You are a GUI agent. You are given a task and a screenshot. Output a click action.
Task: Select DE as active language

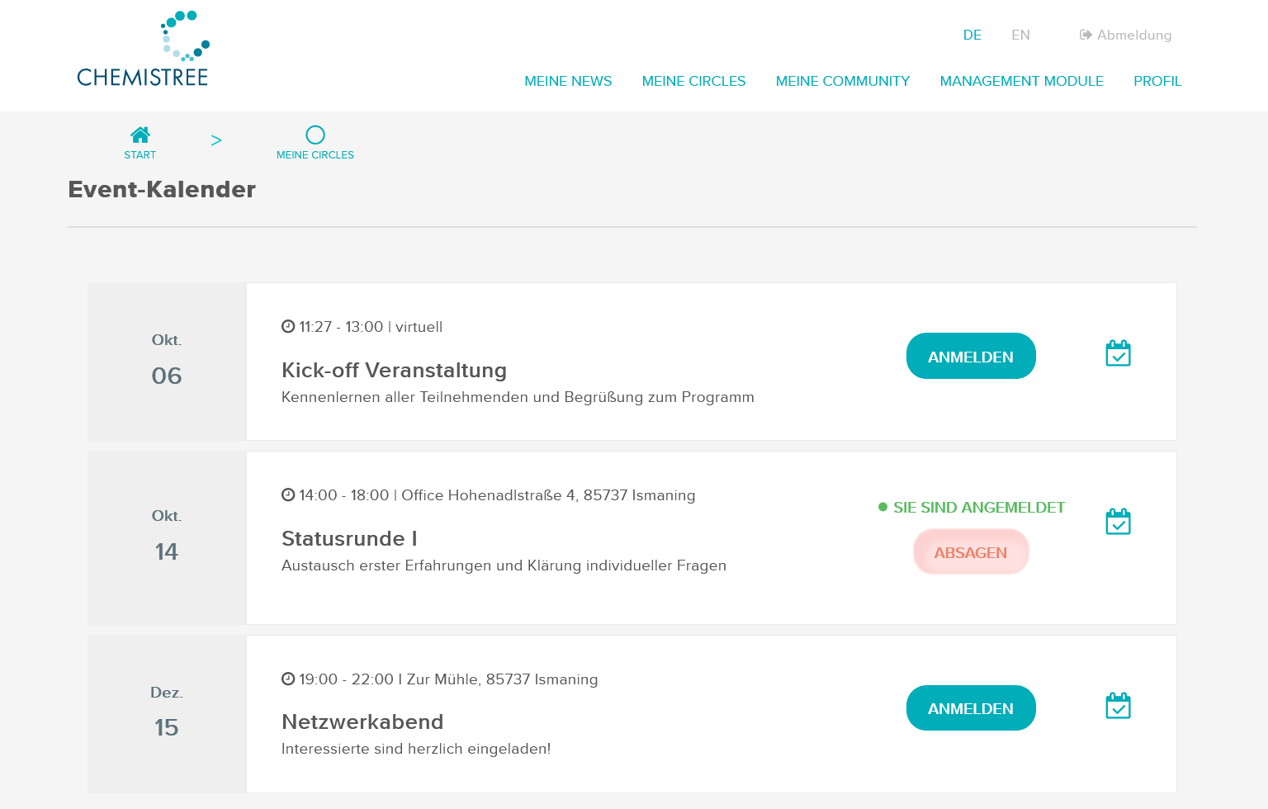972,35
